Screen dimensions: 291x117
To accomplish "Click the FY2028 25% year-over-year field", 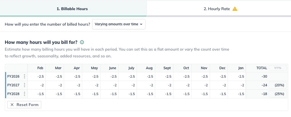I will [278, 94].
